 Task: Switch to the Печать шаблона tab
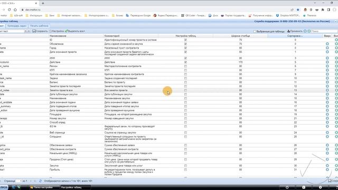coord(39,26)
